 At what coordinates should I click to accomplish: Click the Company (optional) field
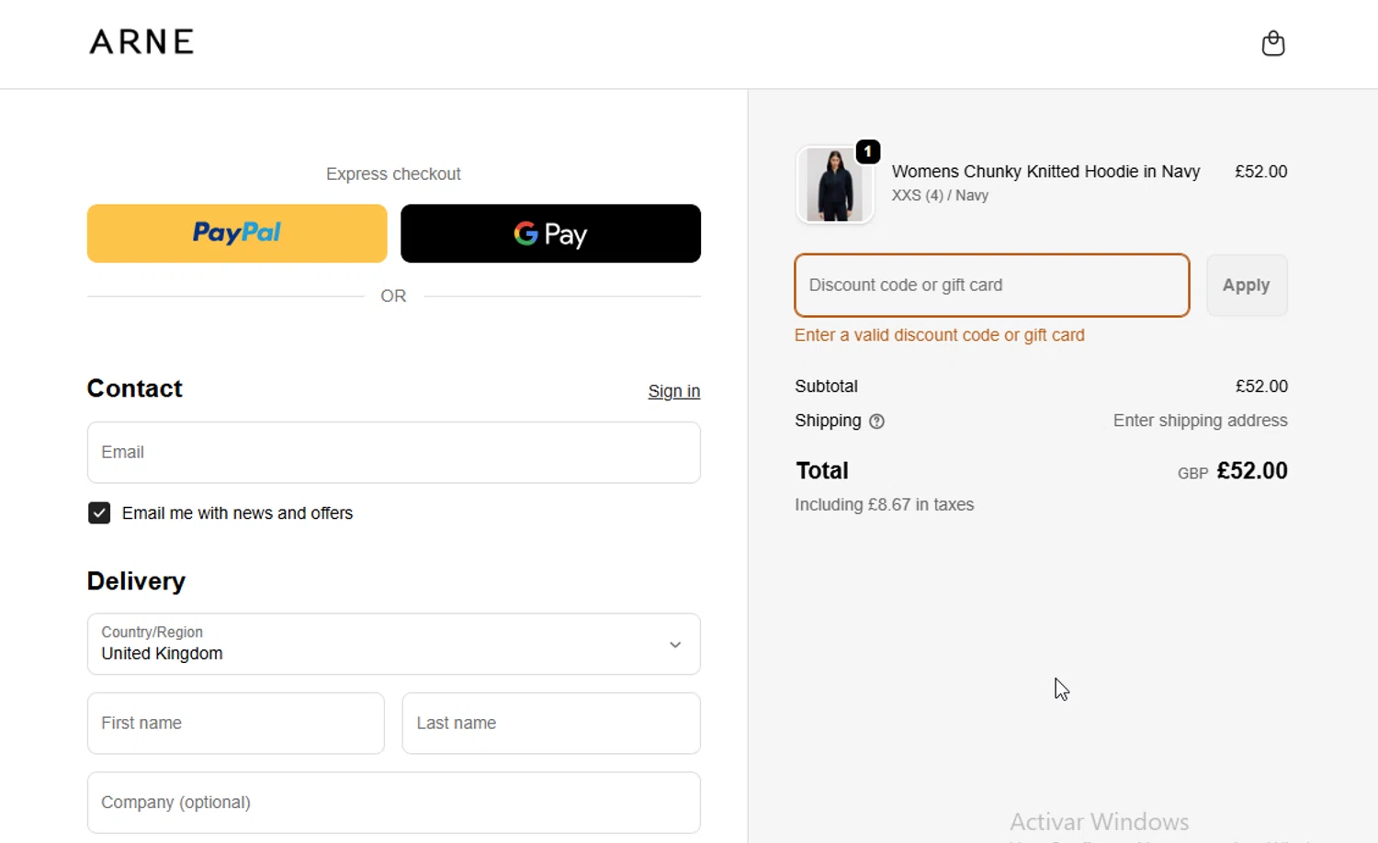click(x=393, y=803)
